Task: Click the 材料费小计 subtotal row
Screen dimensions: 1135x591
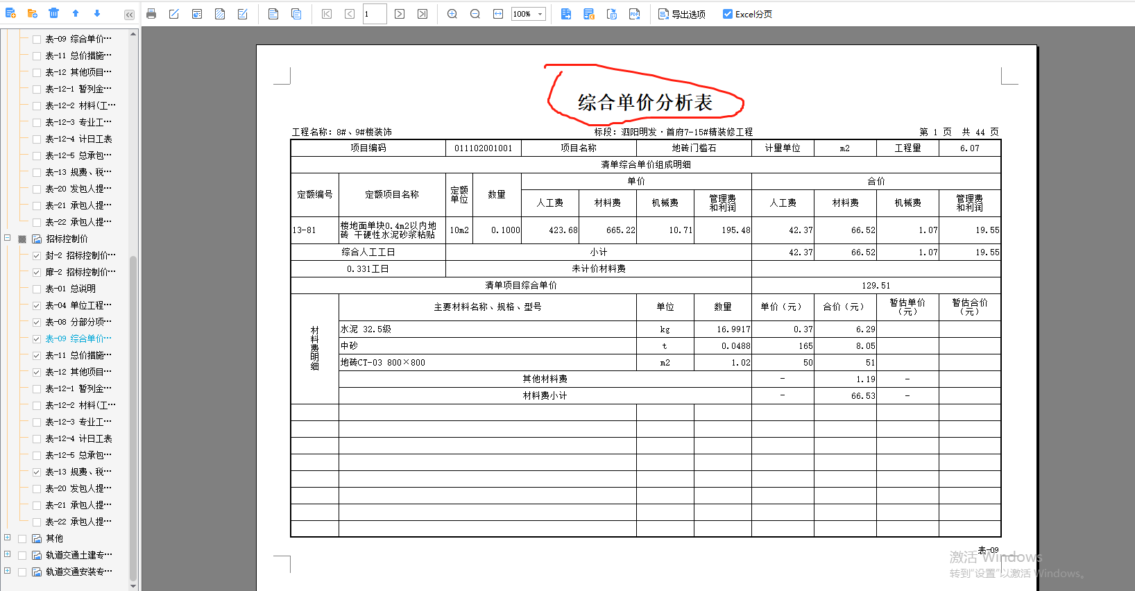Action: (x=545, y=395)
